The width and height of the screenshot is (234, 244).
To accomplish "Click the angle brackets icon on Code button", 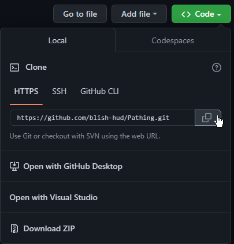I will (186, 14).
